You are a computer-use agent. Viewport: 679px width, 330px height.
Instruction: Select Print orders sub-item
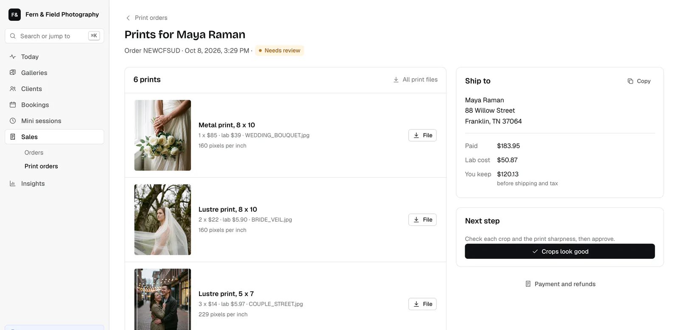tap(41, 166)
